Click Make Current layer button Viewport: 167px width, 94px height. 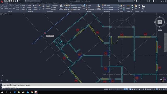click(76, 7)
